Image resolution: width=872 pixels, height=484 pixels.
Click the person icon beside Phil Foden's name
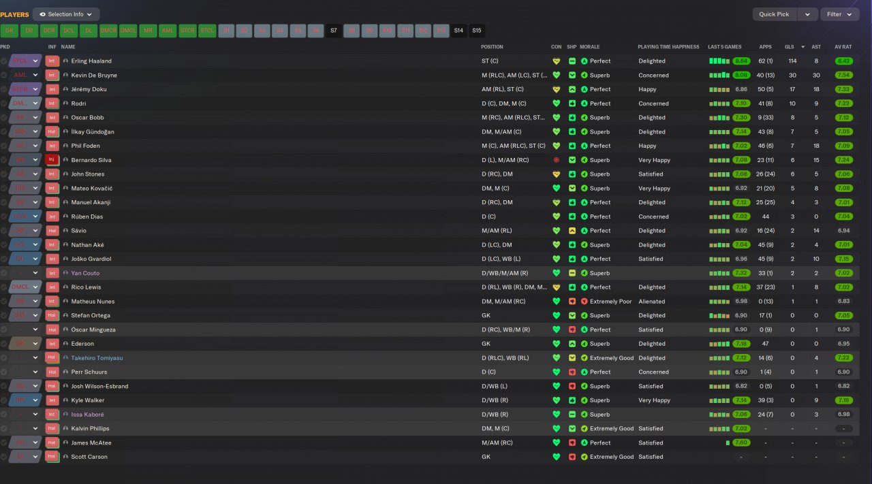pyautogui.click(x=65, y=146)
